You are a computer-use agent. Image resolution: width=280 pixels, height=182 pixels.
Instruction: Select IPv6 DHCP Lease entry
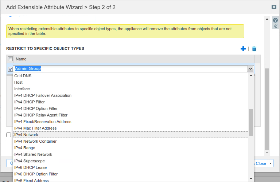(x=30, y=167)
